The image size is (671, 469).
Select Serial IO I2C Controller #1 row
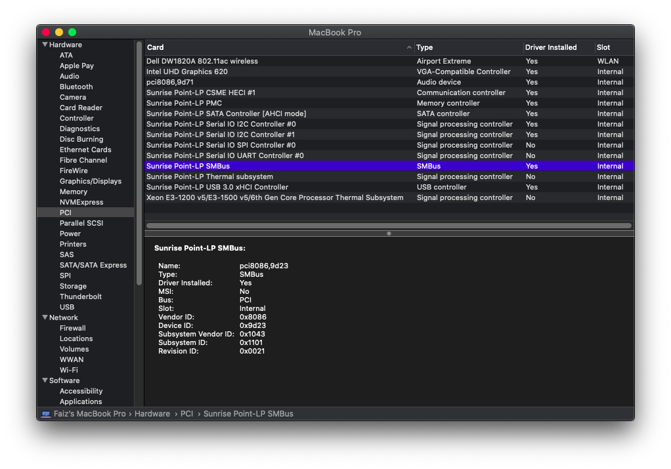click(389, 134)
